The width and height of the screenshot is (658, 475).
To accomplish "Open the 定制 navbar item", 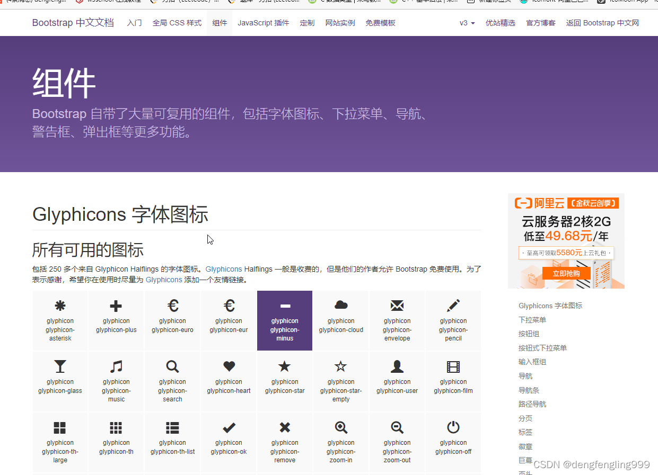I will 307,23.
